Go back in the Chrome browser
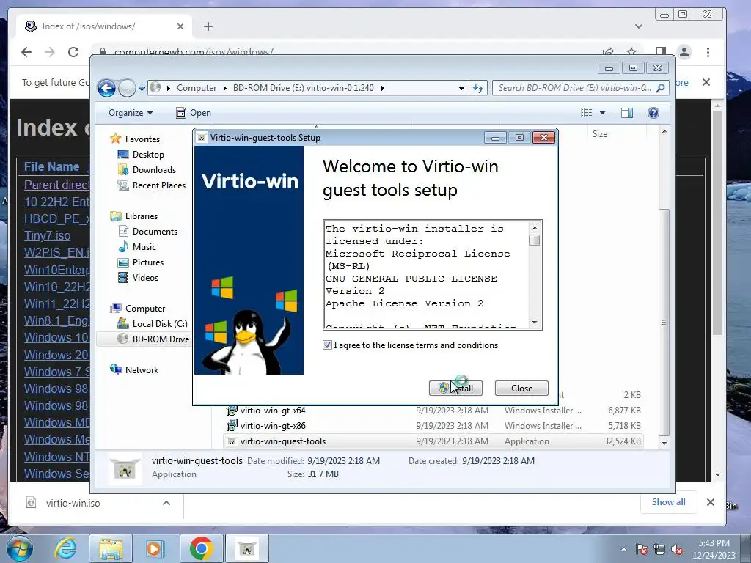Image resolution: width=751 pixels, height=563 pixels. coord(26,52)
